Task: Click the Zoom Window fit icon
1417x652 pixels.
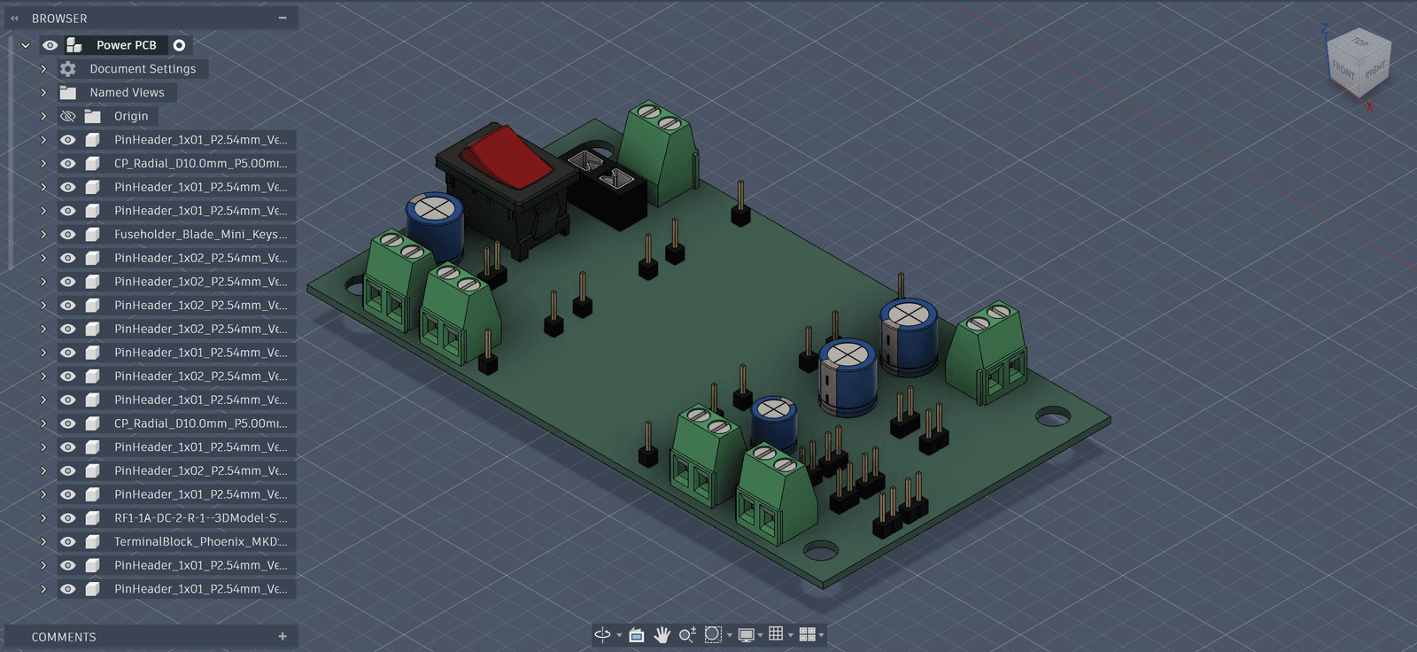Action: (x=713, y=634)
